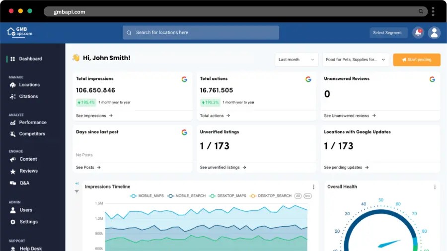The image size is (447, 251).
Task: Click the browser search magnifier icon
Action: (x=421, y=11)
